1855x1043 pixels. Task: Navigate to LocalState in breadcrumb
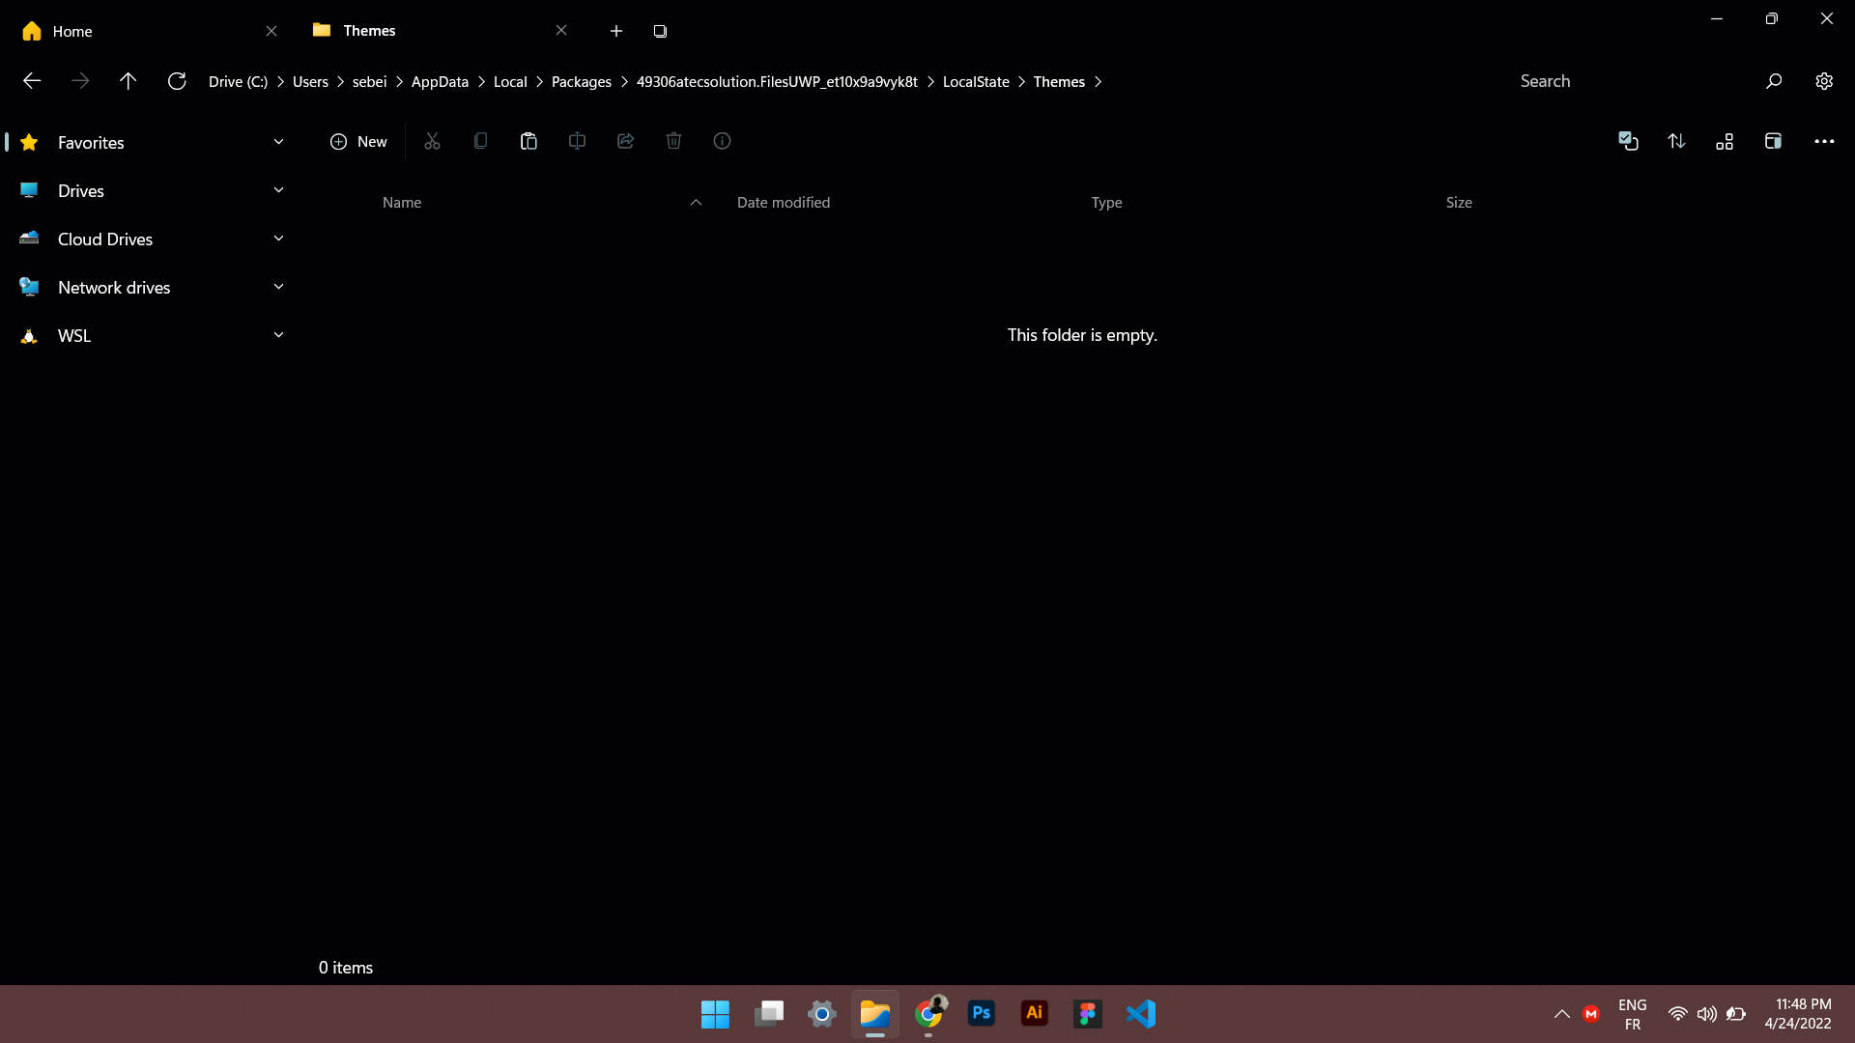tap(977, 81)
